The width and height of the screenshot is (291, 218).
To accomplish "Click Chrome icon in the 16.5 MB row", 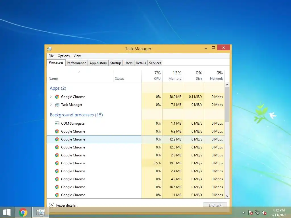I will pyautogui.click(x=57, y=187).
